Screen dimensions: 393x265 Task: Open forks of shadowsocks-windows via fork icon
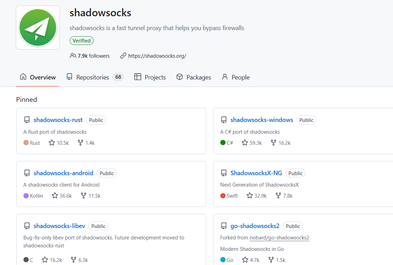pos(274,143)
